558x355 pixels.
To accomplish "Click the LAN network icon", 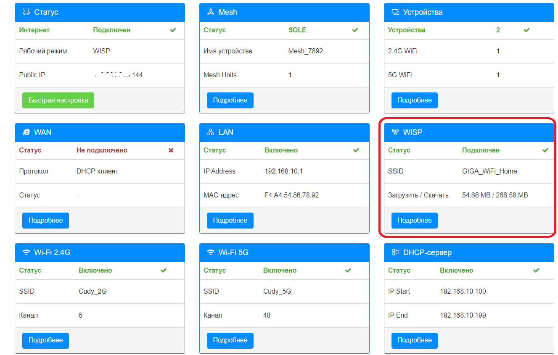I will tap(211, 132).
